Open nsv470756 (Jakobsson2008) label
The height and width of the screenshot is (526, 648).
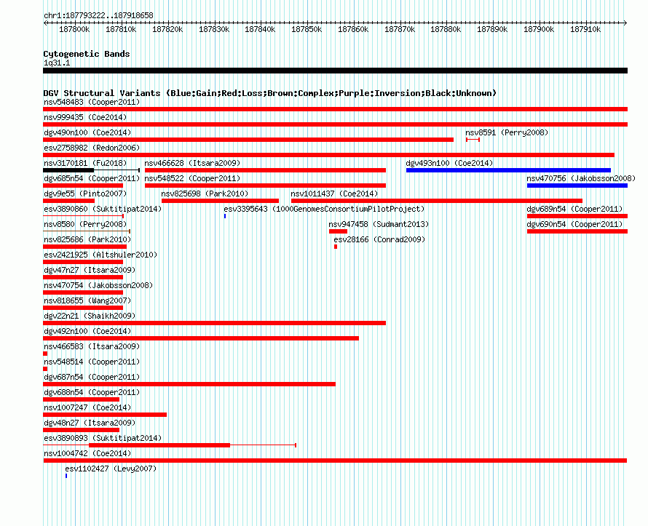[581, 178]
